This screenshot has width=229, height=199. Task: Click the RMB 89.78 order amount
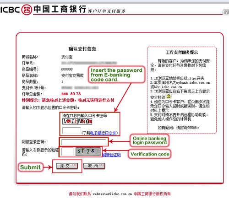(x=71, y=94)
